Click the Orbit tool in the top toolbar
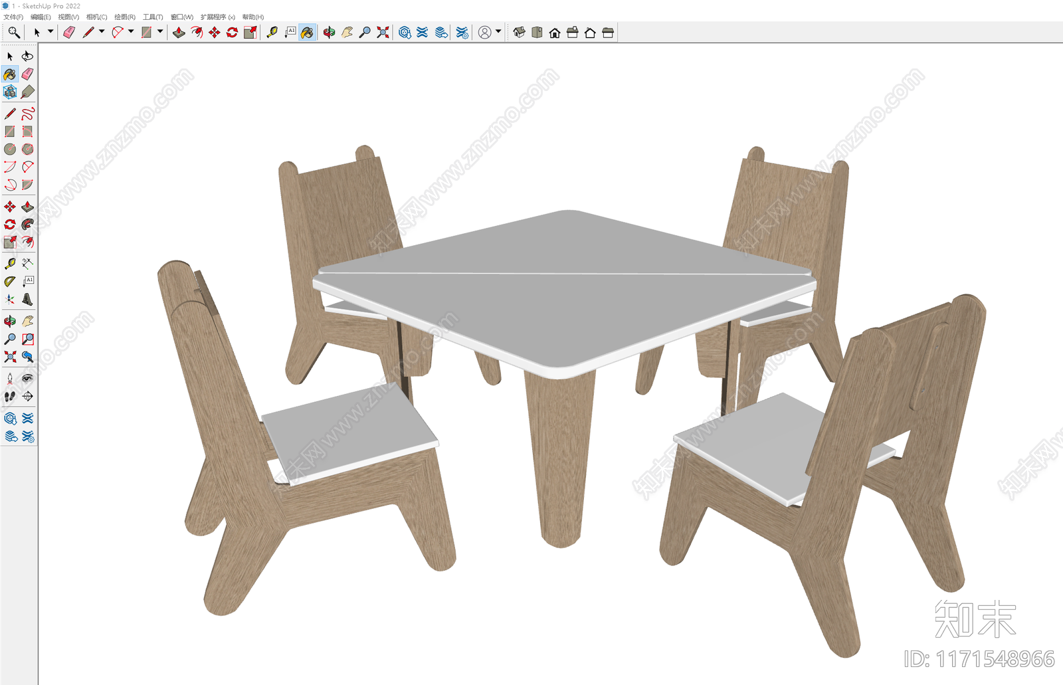This screenshot has height=685, width=1063. click(329, 33)
